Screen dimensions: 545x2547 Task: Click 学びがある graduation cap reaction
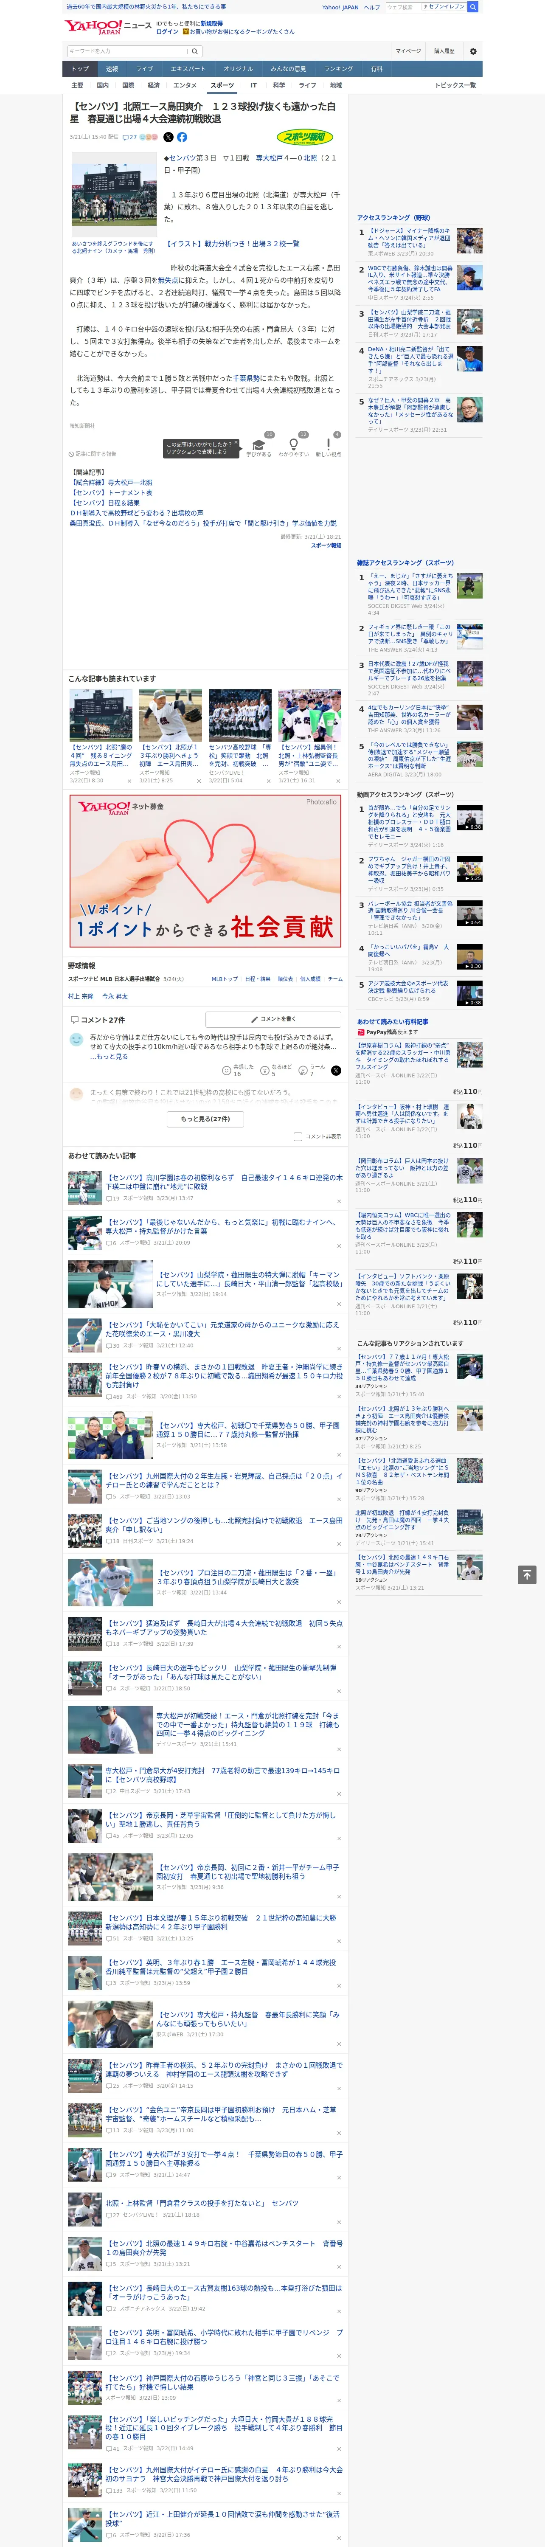click(x=259, y=445)
